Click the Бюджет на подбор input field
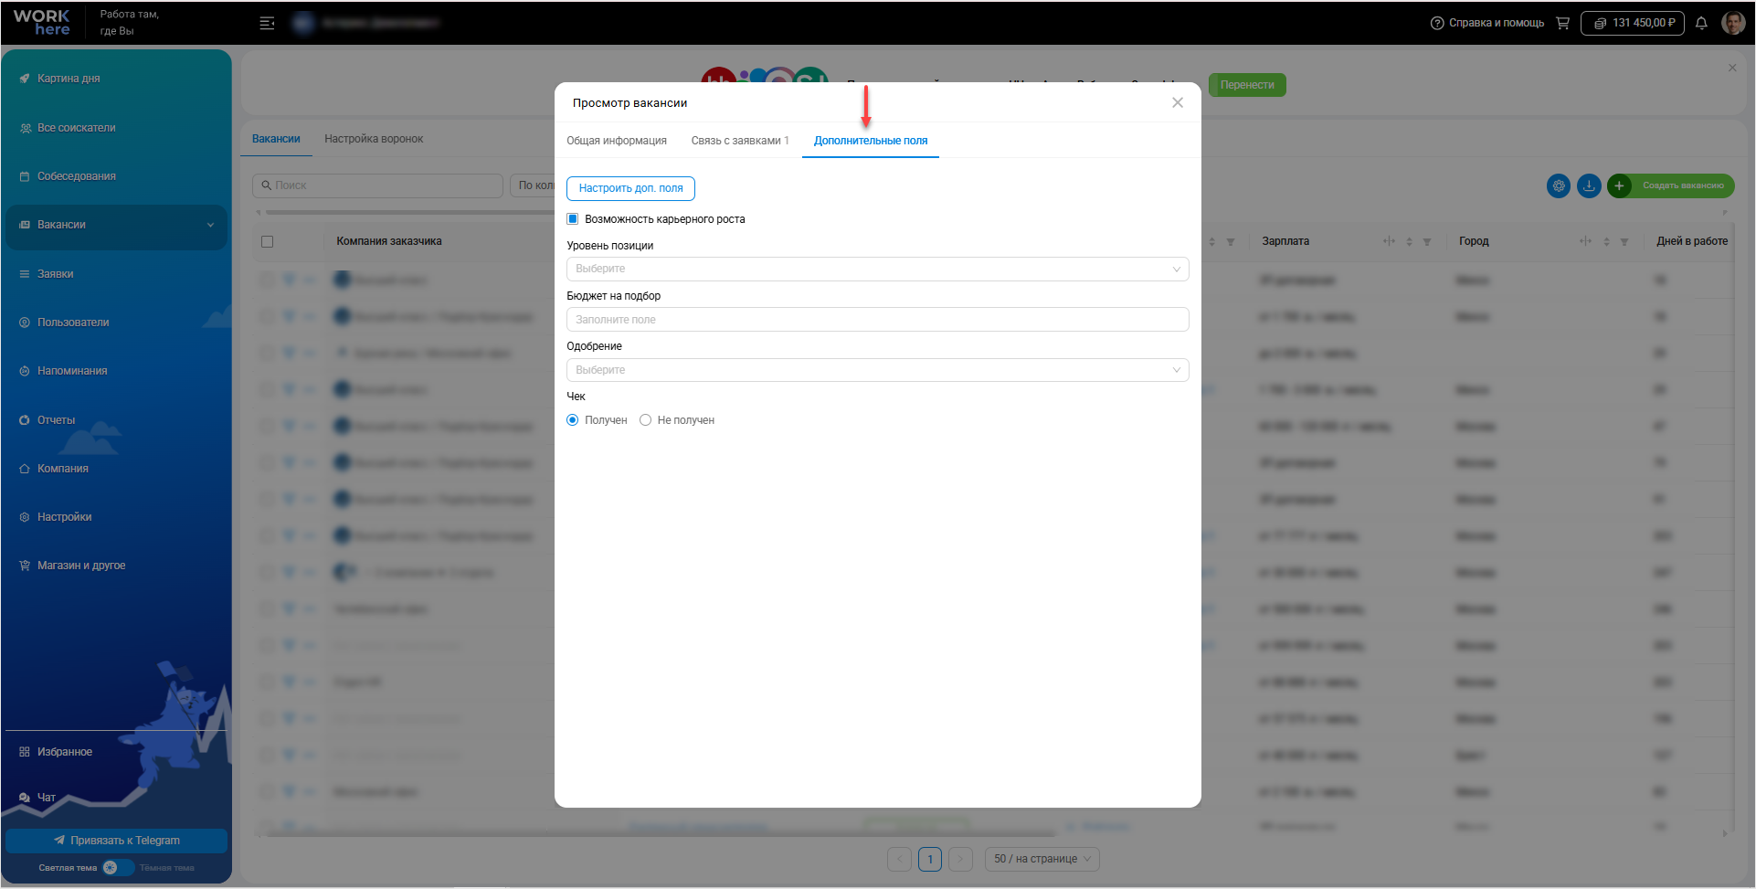 coord(877,320)
